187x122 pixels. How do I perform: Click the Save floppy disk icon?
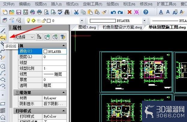[x=19, y=12]
